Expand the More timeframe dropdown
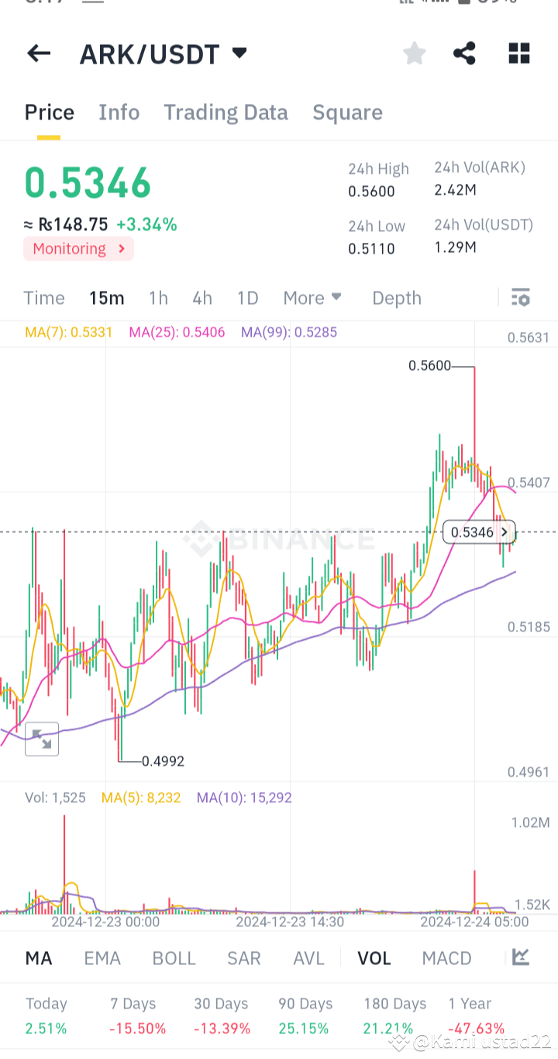Screen dimensions: 558x1059 coord(312,297)
